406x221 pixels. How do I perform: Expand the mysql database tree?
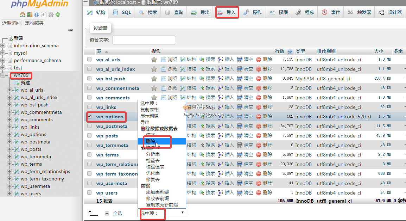click(3, 53)
